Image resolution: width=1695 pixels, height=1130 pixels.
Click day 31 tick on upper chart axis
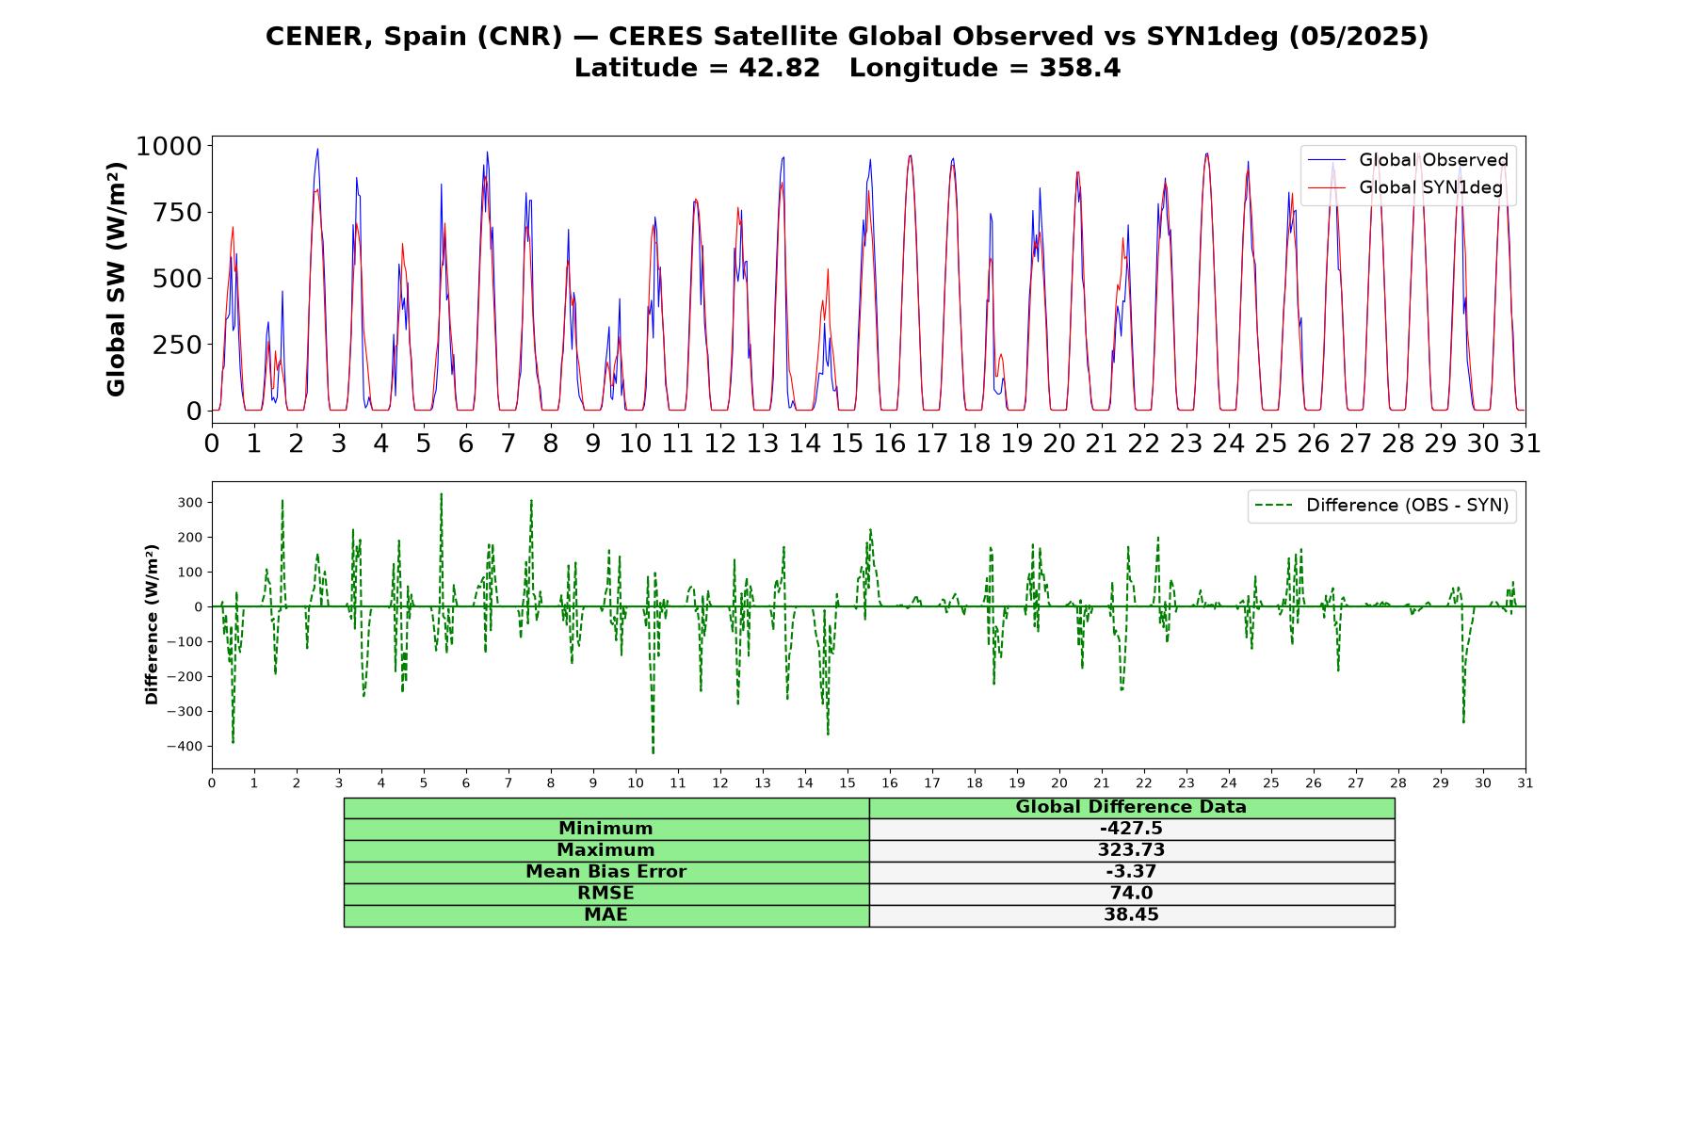coord(1525,443)
